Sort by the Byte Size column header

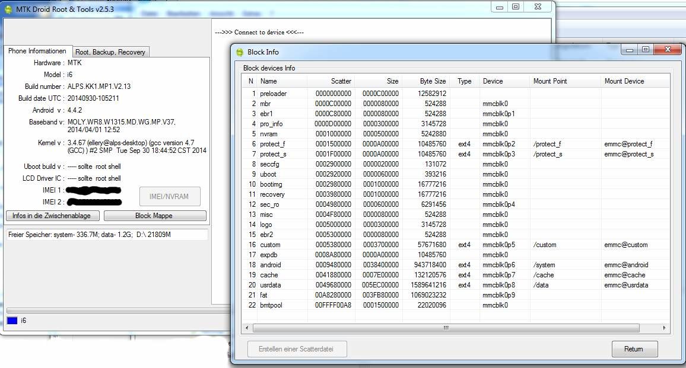pyautogui.click(x=425, y=81)
